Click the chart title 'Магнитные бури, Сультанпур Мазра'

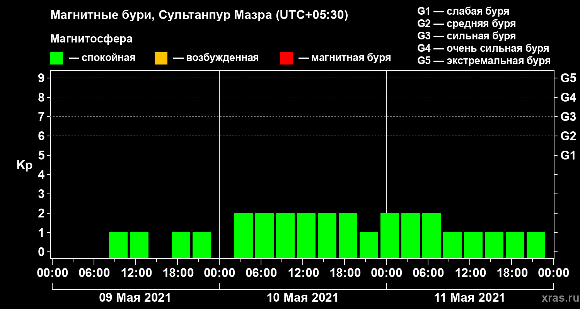coord(161,15)
